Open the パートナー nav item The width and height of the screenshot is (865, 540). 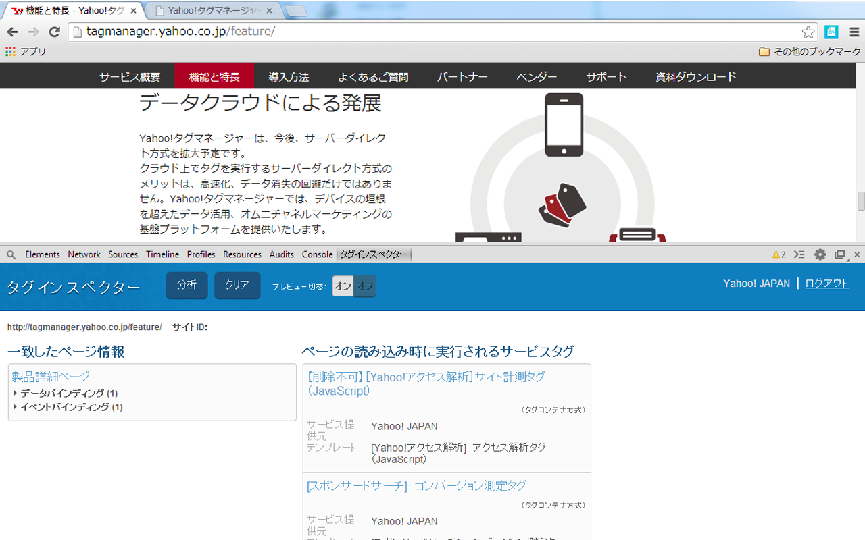coord(462,77)
